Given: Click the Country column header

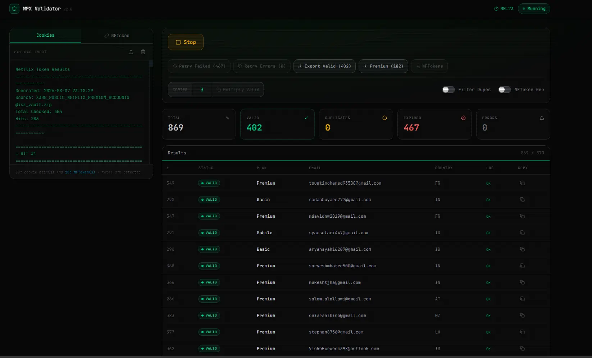Looking at the screenshot, I should [x=444, y=168].
